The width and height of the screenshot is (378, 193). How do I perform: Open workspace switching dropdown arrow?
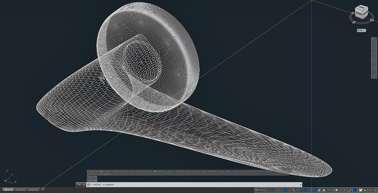(x=340, y=190)
